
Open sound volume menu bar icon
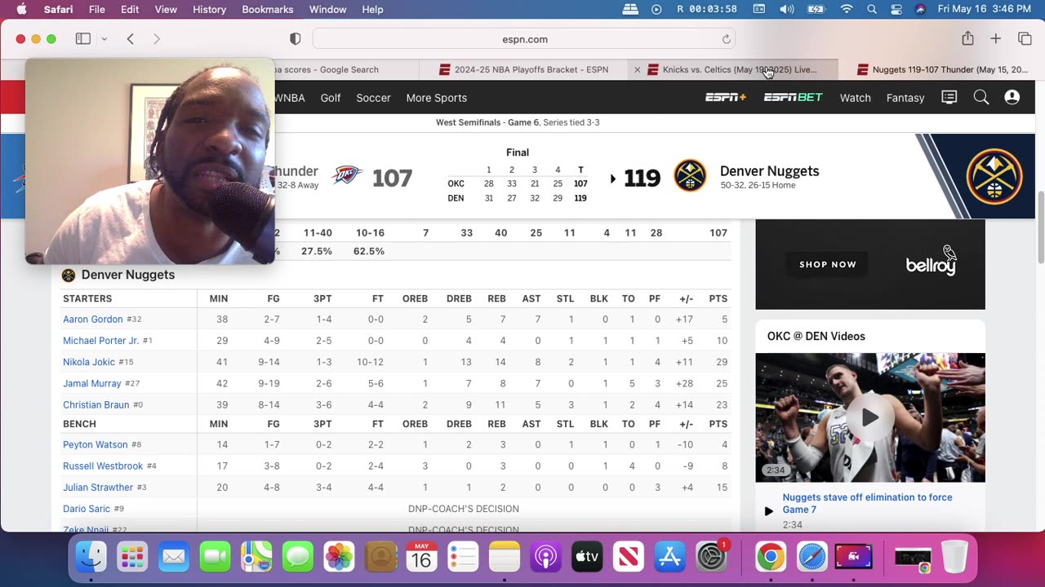[x=786, y=9]
